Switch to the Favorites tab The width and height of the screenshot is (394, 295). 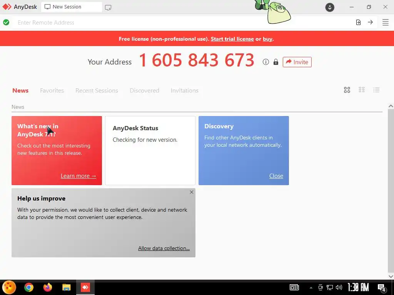pos(52,91)
